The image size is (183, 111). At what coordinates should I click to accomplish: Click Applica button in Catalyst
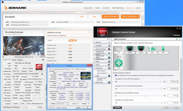coord(176,108)
